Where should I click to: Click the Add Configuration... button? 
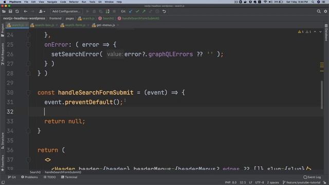pos(66,11)
